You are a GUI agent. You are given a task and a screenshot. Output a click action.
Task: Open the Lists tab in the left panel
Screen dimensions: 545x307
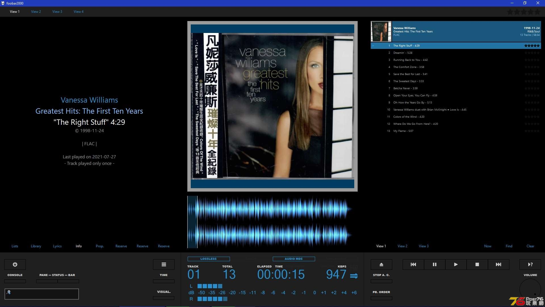(15, 246)
